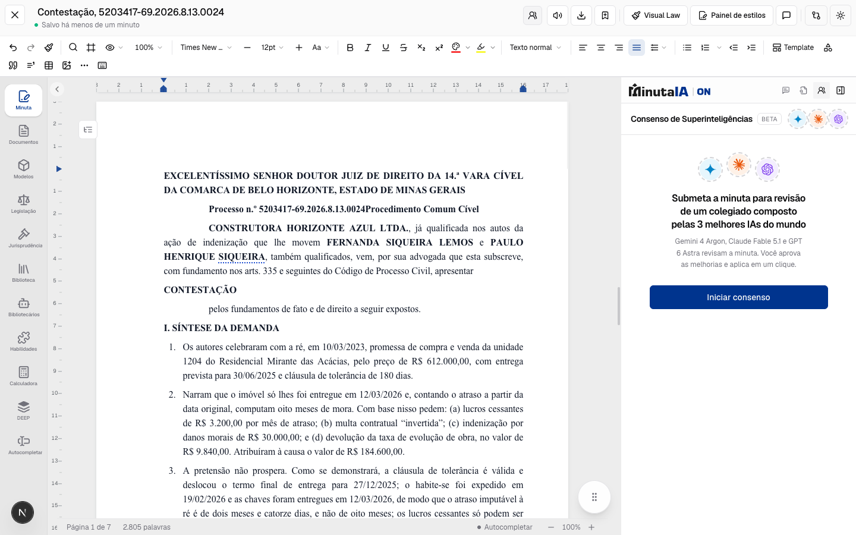
Task: Toggle bold formatting
Action: [x=350, y=48]
